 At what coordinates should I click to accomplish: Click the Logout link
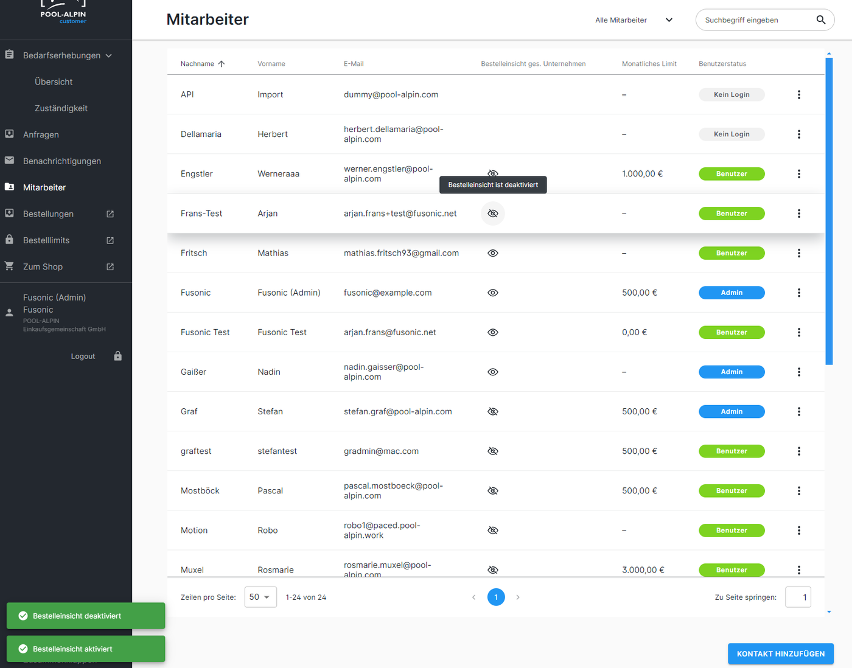coord(83,357)
